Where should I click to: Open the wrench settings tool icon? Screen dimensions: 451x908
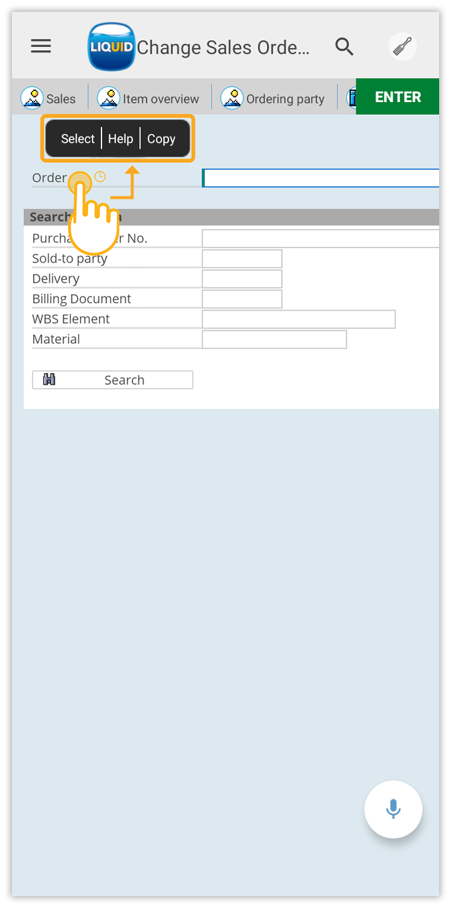(402, 46)
